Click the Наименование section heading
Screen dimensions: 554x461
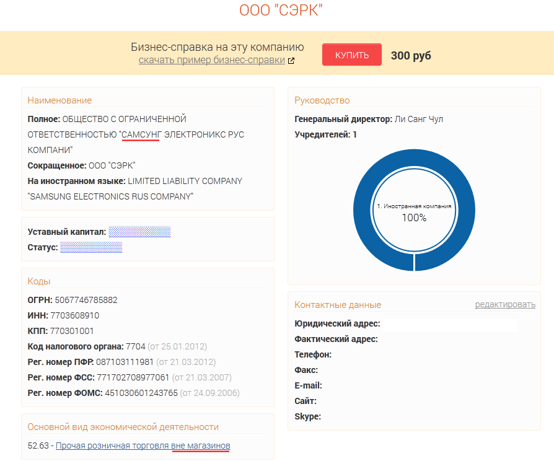click(x=59, y=100)
